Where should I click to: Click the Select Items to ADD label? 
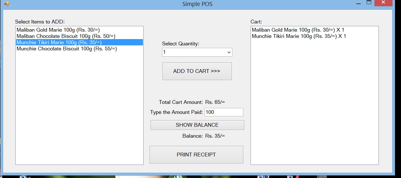(40, 22)
